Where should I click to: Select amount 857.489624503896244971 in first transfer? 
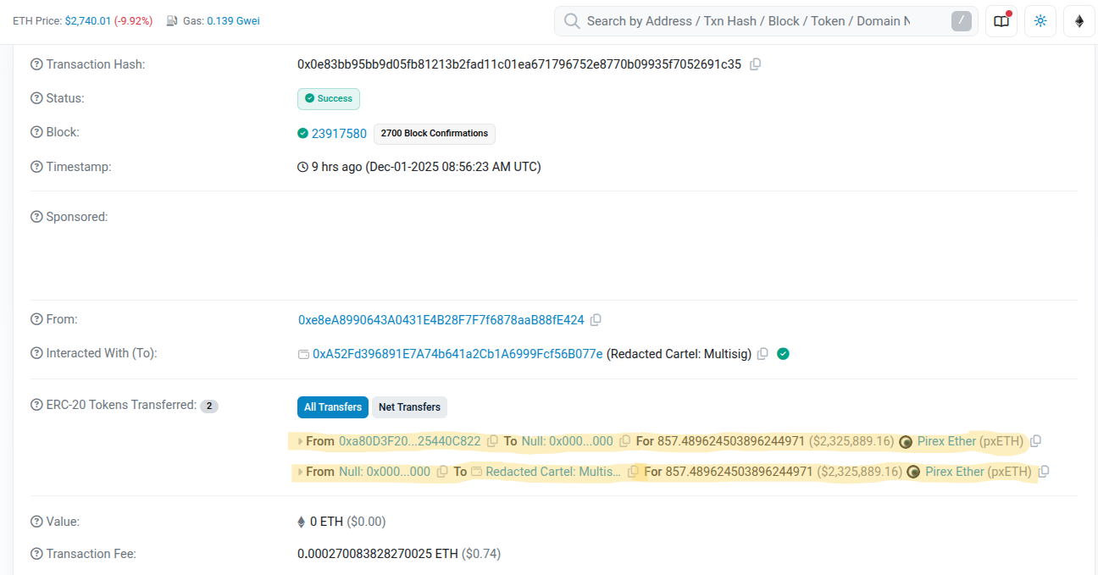pyautogui.click(x=731, y=441)
